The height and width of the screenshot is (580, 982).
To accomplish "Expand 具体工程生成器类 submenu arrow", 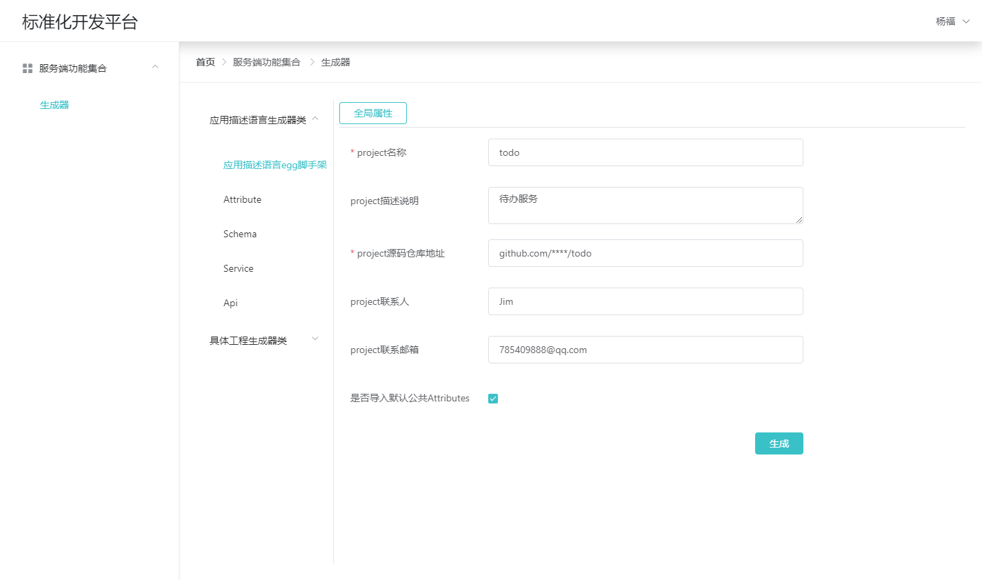I will coord(315,339).
